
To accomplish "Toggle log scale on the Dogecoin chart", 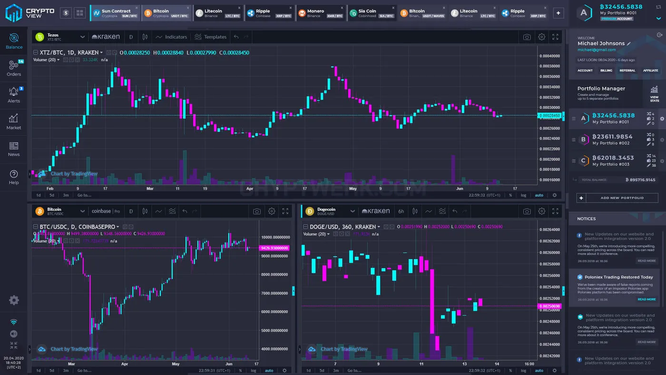I will tap(524, 370).
